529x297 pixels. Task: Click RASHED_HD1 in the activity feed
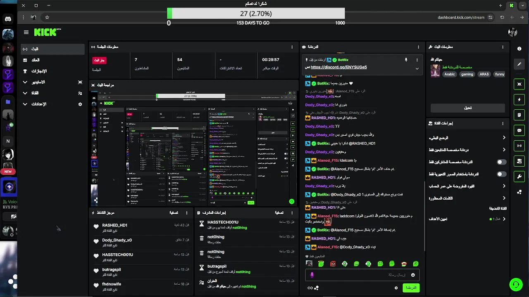114,225
